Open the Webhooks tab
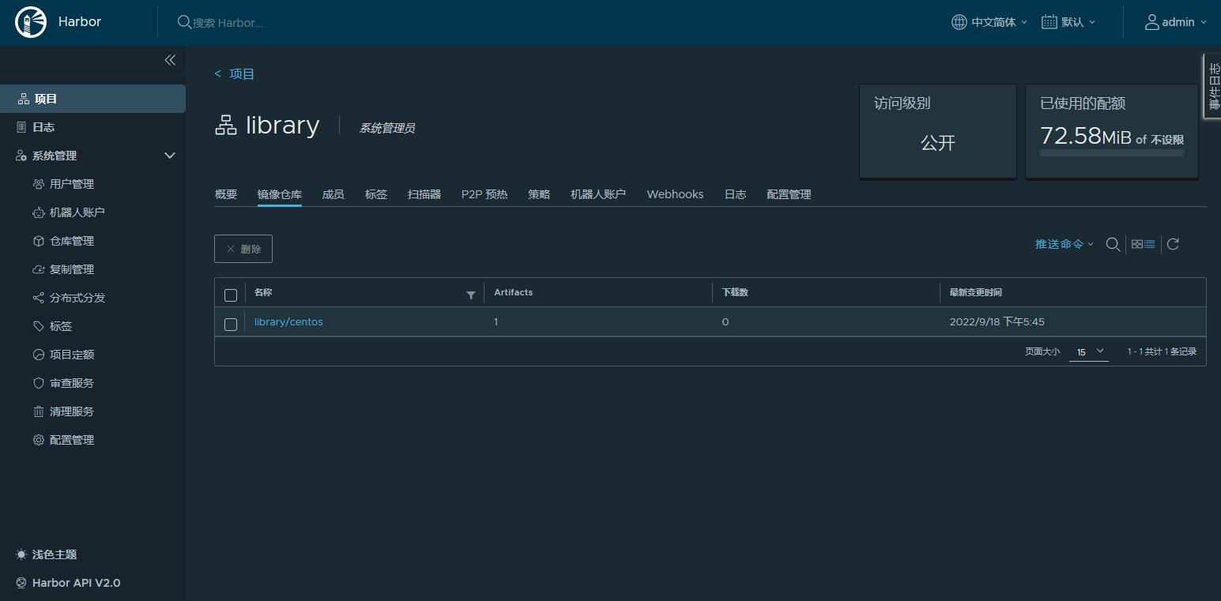This screenshot has width=1221, height=601. pos(675,194)
